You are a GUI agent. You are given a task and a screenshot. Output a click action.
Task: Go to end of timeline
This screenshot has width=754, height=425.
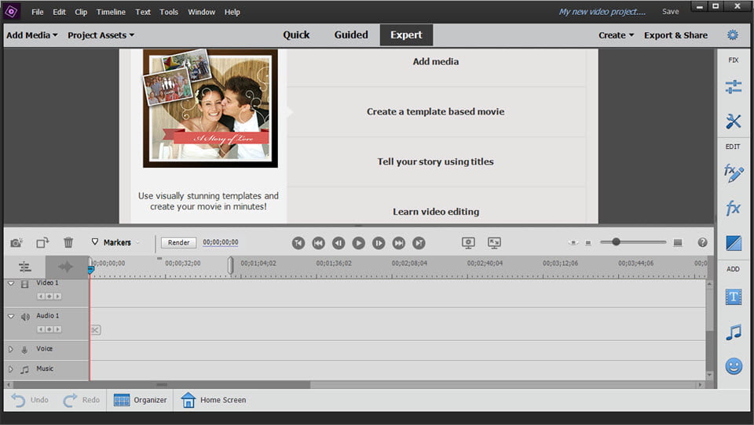click(419, 243)
